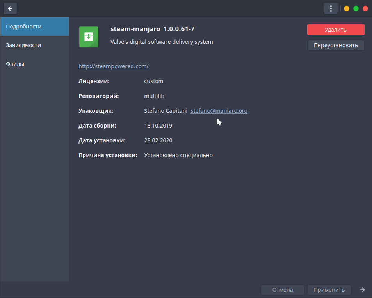Image resolution: width=372 pixels, height=298 pixels.
Task: Select the Подробности tab
Action: pyautogui.click(x=35, y=27)
